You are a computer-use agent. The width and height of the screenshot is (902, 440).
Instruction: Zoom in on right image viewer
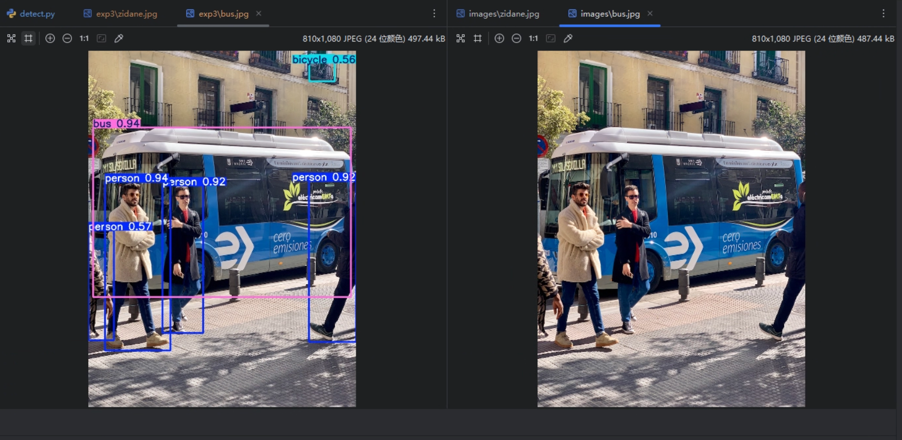[499, 38]
